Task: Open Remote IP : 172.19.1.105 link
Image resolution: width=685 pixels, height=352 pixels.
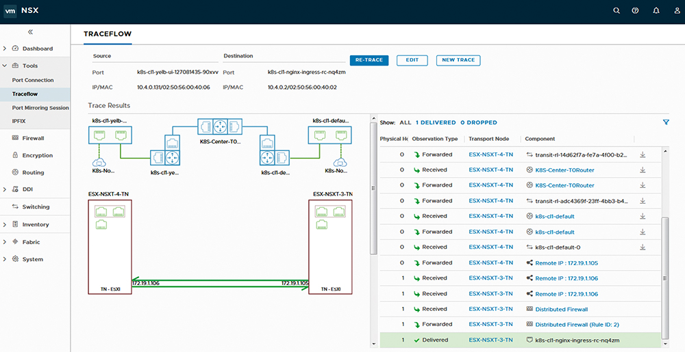Action: click(566, 262)
